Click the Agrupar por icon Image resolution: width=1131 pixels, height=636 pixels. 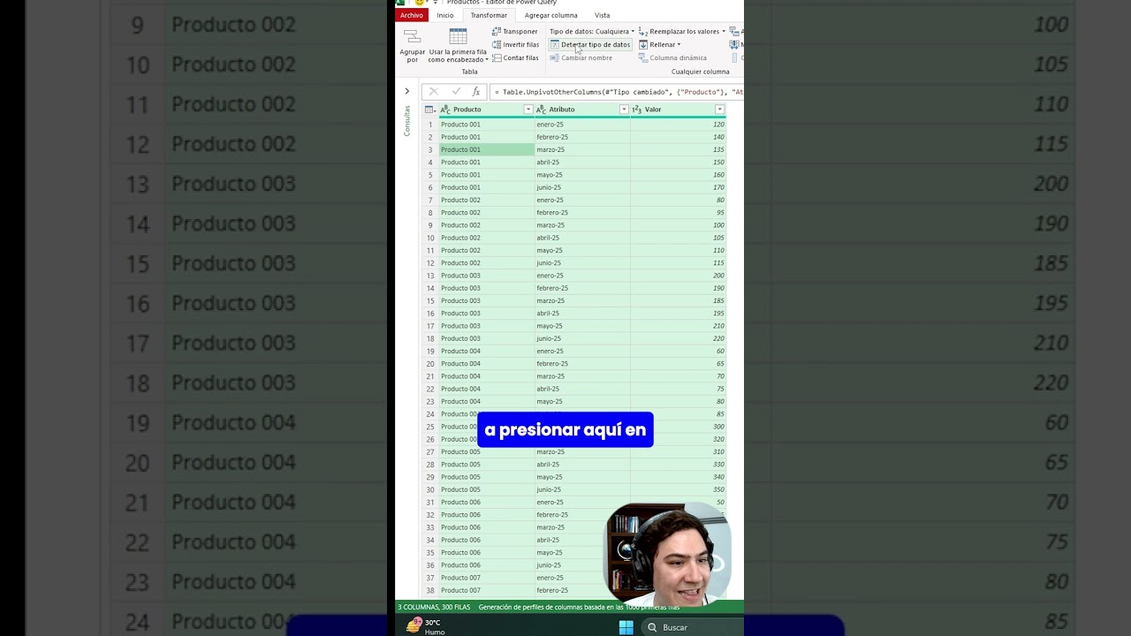pos(412,36)
